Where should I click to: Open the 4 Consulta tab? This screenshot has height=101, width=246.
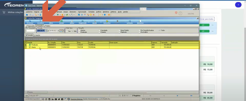pos(29,35)
